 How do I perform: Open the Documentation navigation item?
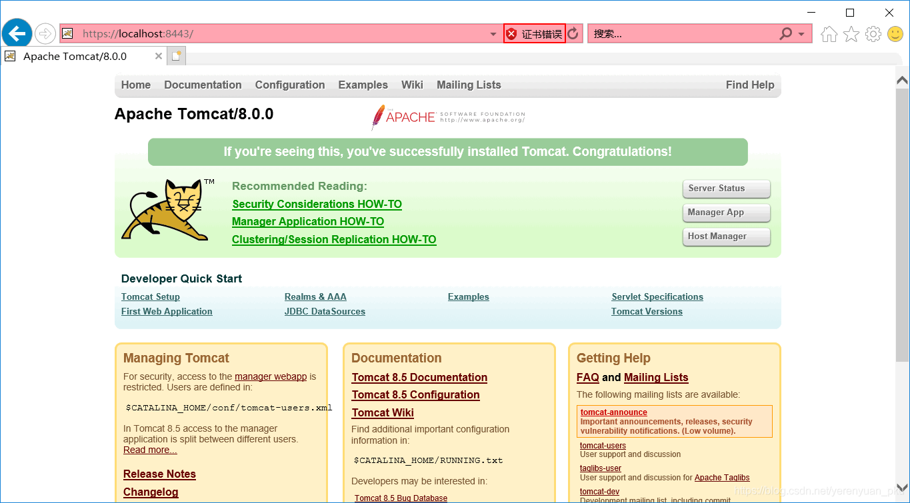(x=203, y=85)
